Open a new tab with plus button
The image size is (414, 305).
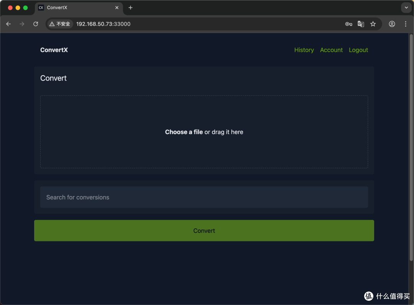(130, 8)
